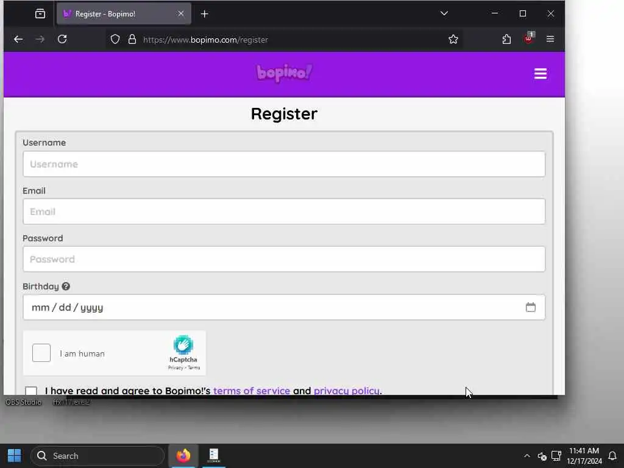This screenshot has height=468, width=624.
Task: Open the uBlock Origin extension icon
Action: tap(528, 38)
